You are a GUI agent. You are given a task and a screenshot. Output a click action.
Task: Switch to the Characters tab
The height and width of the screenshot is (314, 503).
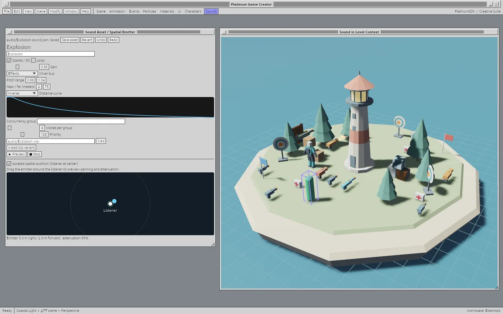click(x=193, y=11)
